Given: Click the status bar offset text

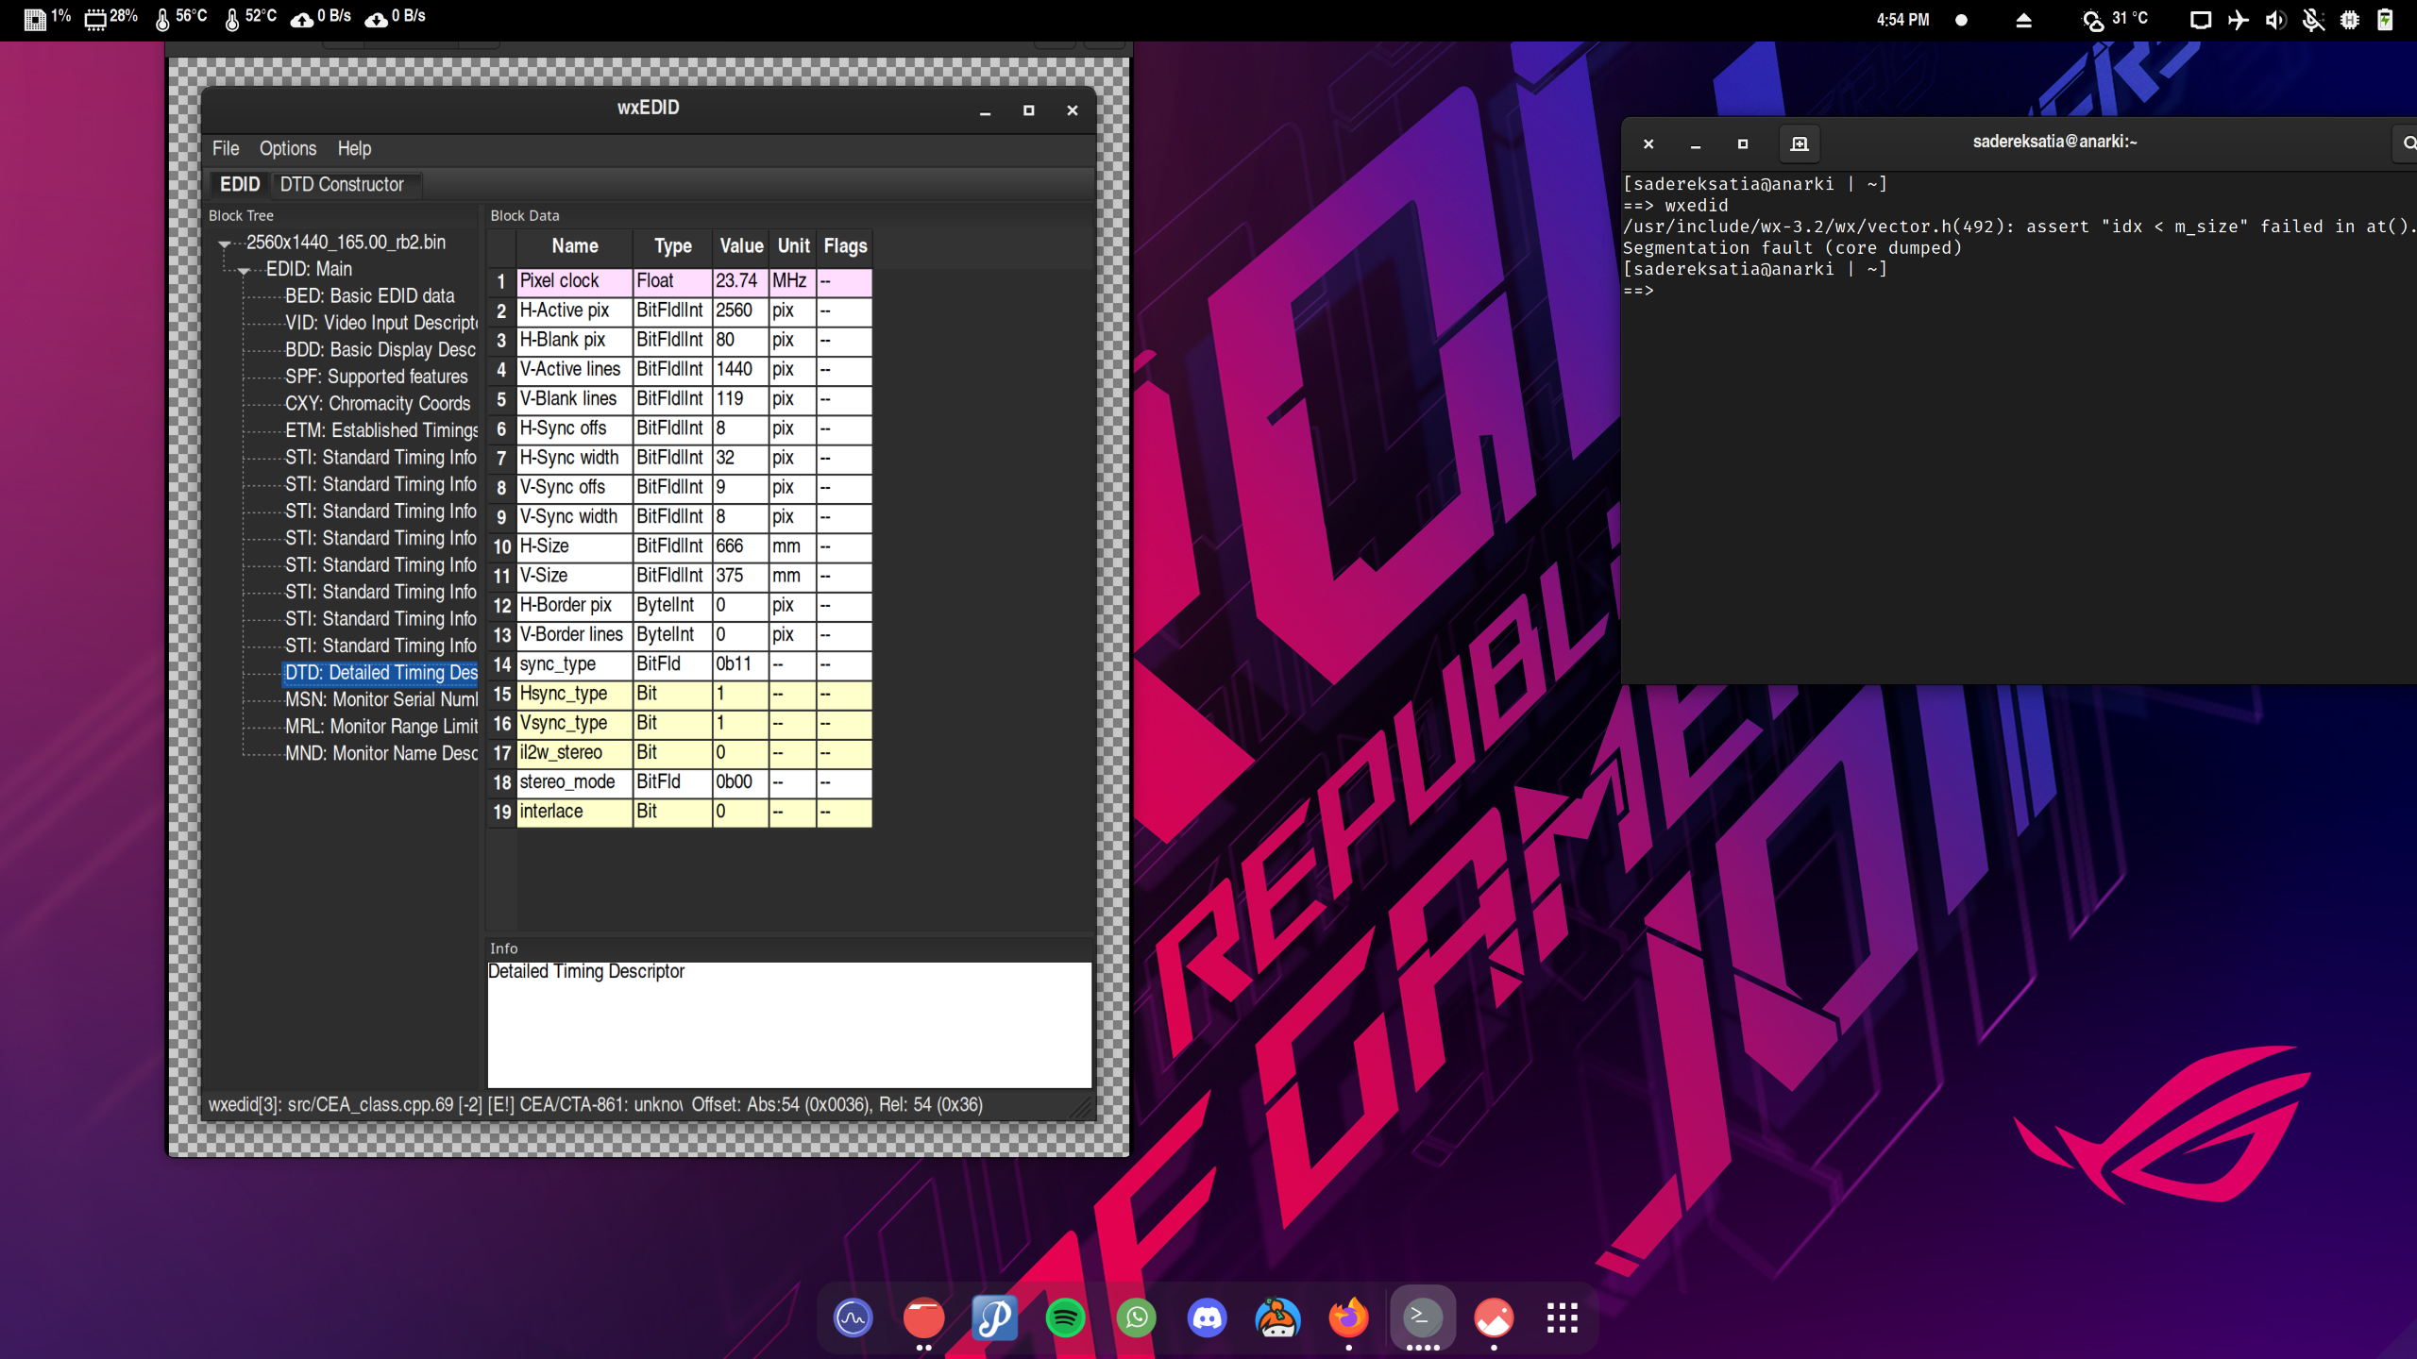Looking at the screenshot, I should 837,1104.
